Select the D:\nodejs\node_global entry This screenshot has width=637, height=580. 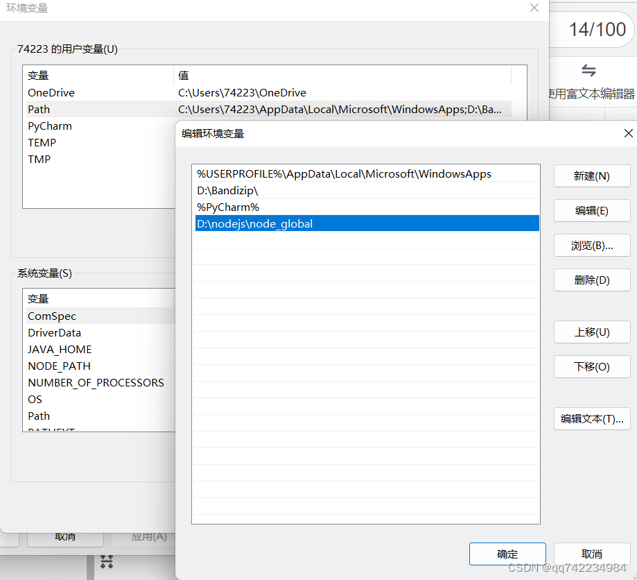pyautogui.click(x=254, y=223)
